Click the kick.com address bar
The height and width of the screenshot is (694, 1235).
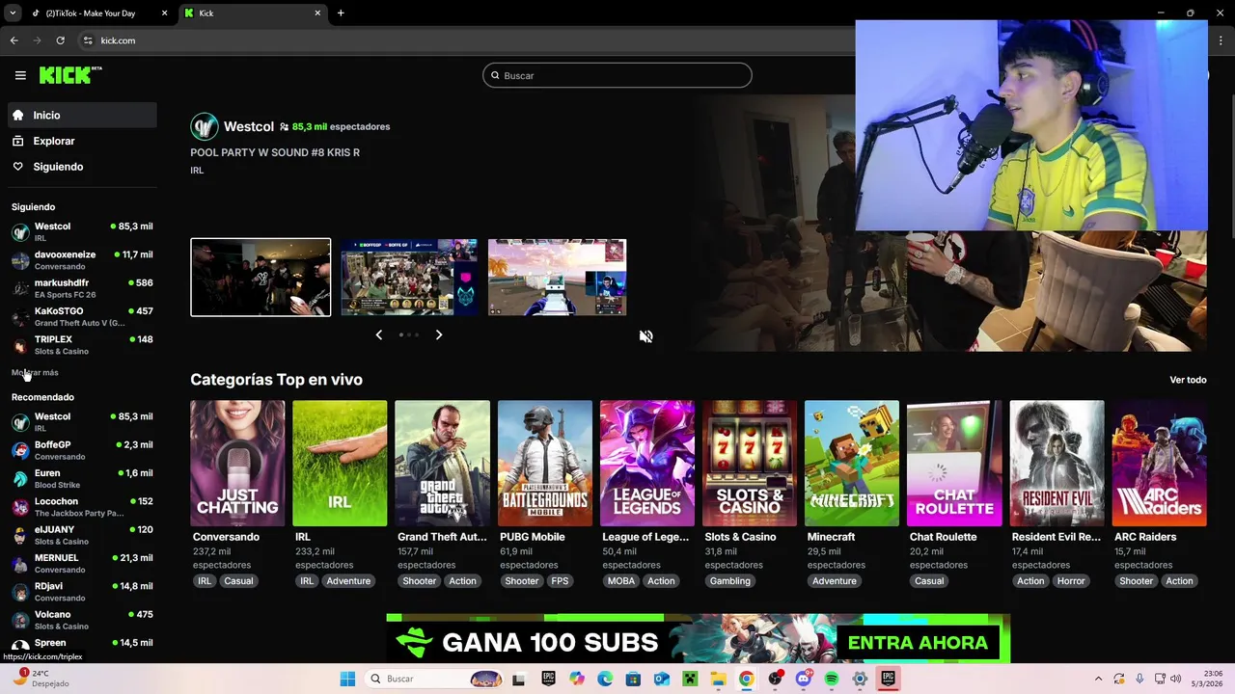tap(463, 40)
